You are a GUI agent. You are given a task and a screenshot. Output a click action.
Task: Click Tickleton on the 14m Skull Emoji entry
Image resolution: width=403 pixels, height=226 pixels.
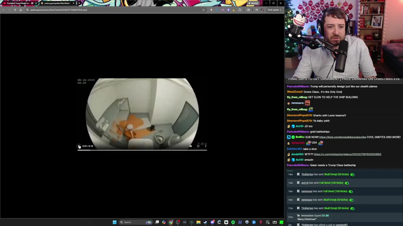[x=307, y=174]
